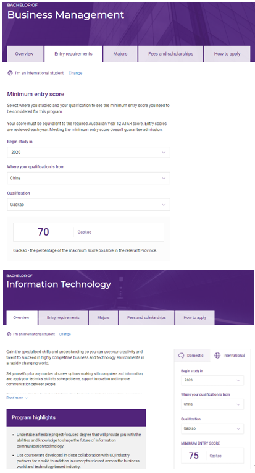The height and width of the screenshot is (473, 255).
Task: Go to Information Technology How to apply tab
Action: [x=194, y=318]
